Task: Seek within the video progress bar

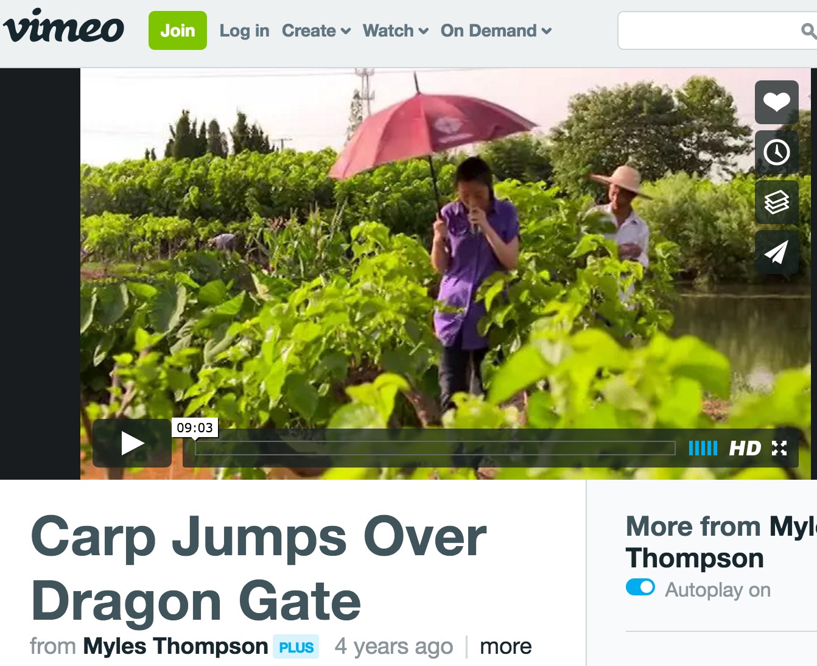Action: click(435, 448)
